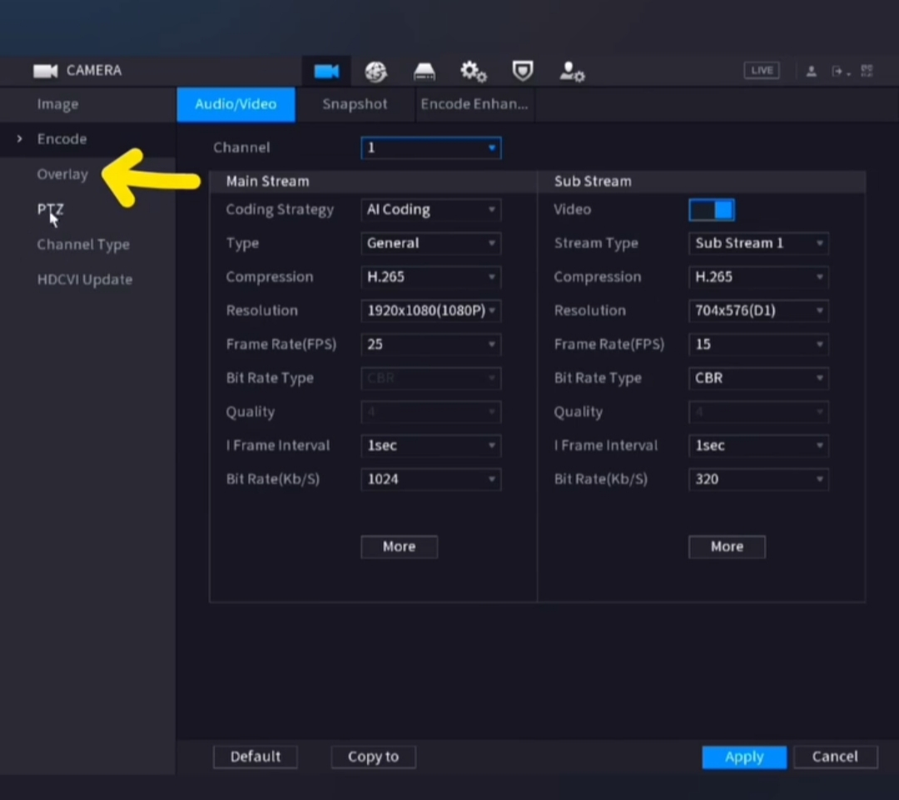
Task: Click the CAMERA title camera icon
Action: (45, 71)
